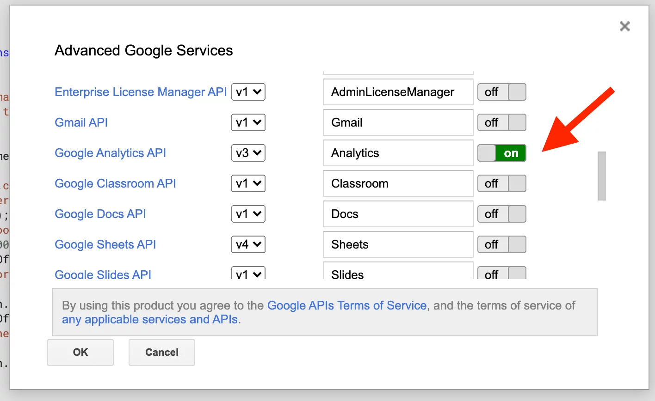Edit the AdminLicenseManager identifier field
The height and width of the screenshot is (401, 655).
click(398, 92)
